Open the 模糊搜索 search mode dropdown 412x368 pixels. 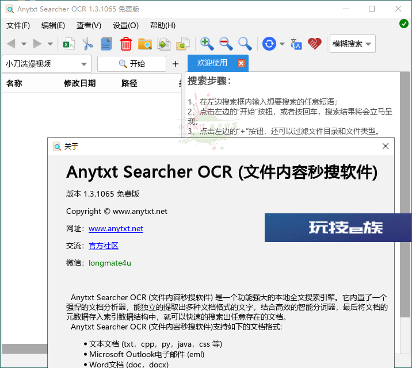352,44
